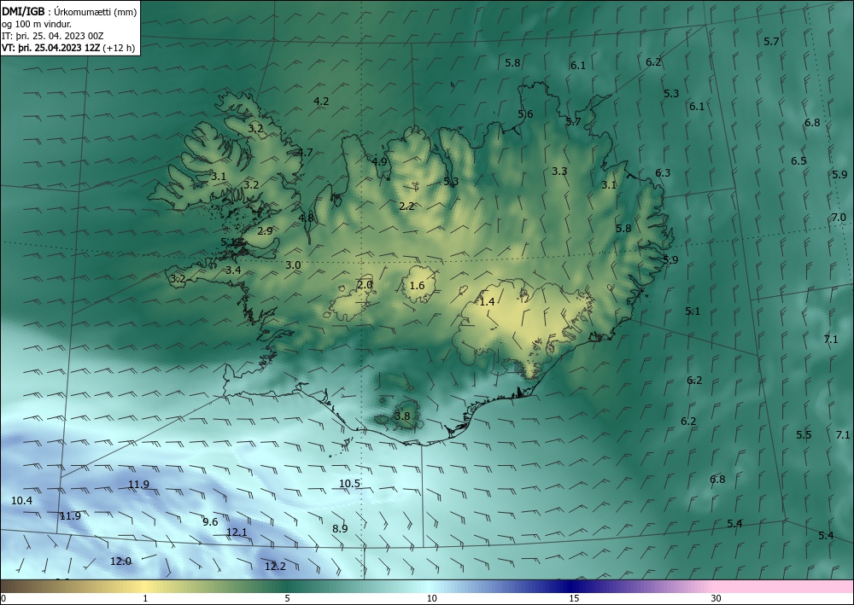
Task: Click the 'DMI/IGB : Úrkomumætti (mm)' title line
Action: click(x=69, y=11)
